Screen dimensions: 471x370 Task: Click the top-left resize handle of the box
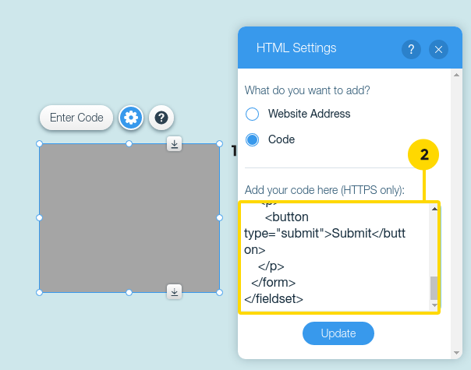tap(39, 144)
